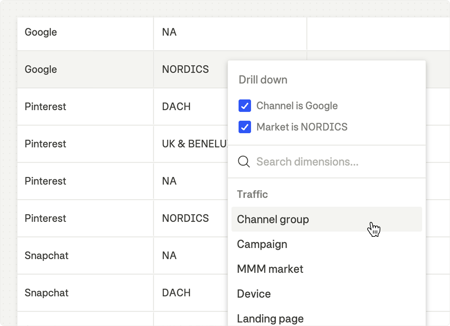The width and height of the screenshot is (450, 326).
Task: Choose the Campaign dimension
Action: (262, 244)
